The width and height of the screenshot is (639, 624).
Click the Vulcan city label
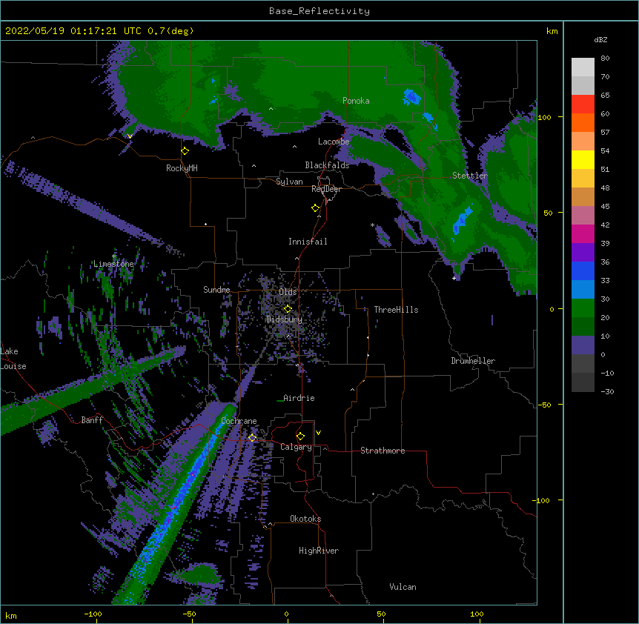[403, 587]
